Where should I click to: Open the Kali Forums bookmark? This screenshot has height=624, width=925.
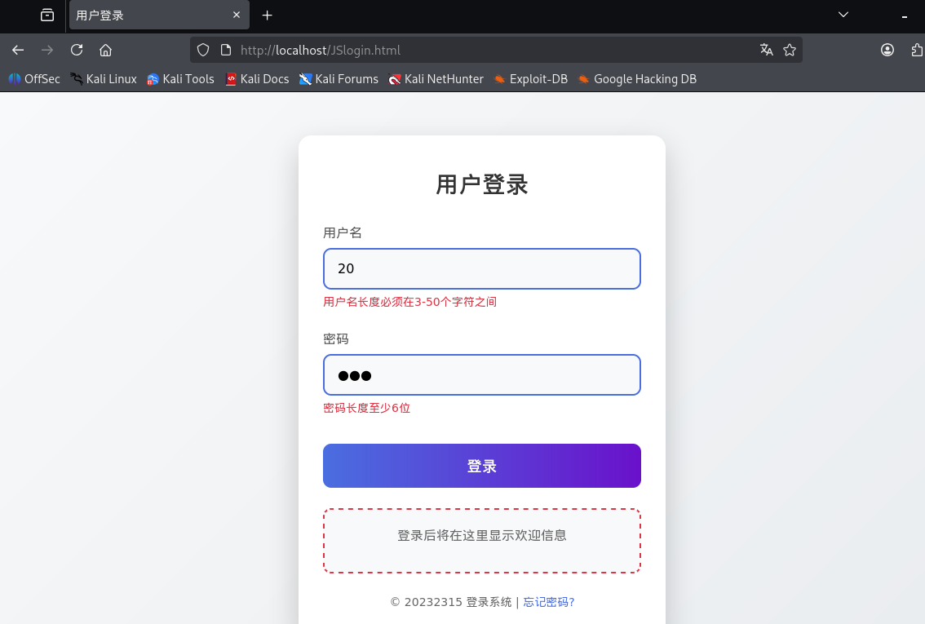click(339, 79)
